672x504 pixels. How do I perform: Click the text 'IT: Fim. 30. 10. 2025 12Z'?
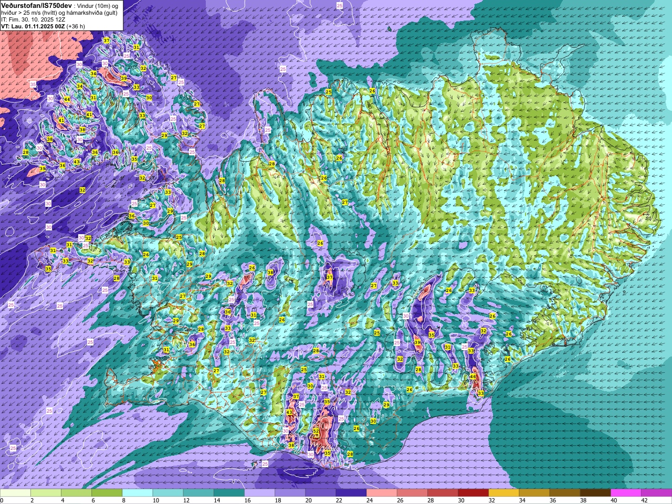[x=33, y=19]
